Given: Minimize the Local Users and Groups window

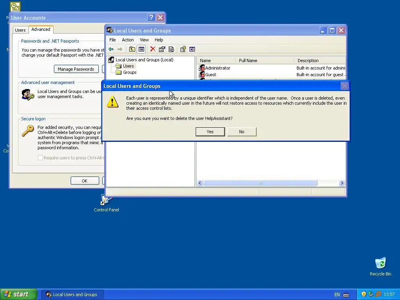Looking at the screenshot, I should pyautogui.click(x=323, y=30).
